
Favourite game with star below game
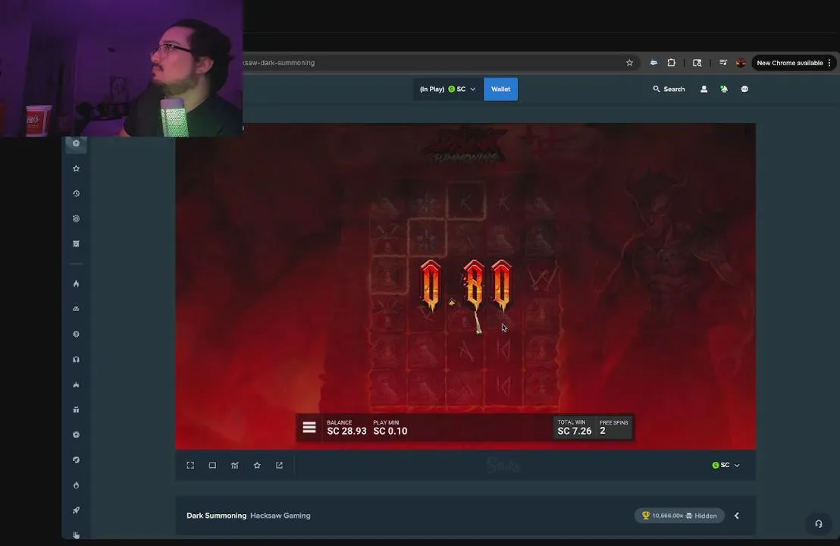[257, 465]
